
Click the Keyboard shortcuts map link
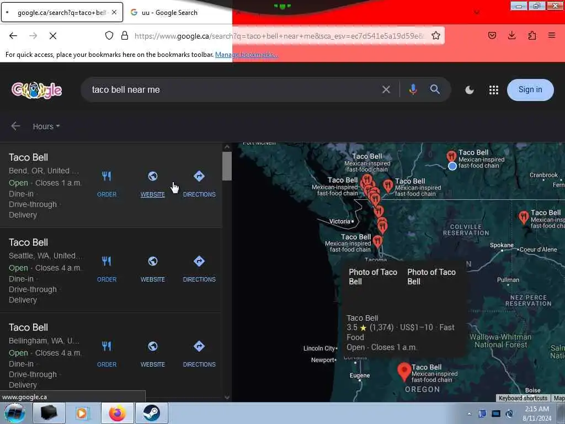click(523, 398)
